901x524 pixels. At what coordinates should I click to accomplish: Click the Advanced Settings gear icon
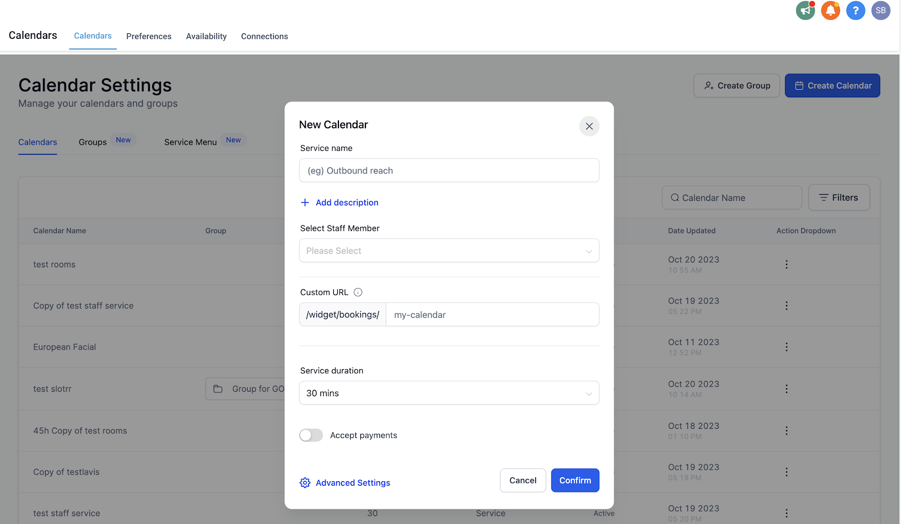(305, 483)
